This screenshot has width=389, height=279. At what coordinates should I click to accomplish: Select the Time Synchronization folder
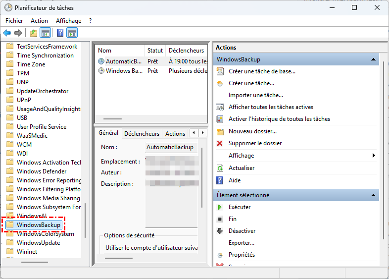click(x=45, y=56)
